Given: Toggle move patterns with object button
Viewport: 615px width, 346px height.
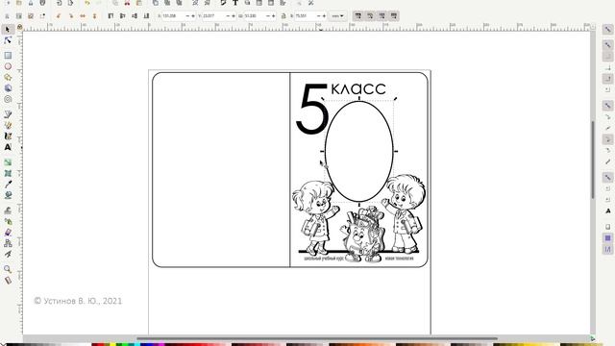Looking at the screenshot, I should coord(394,16).
